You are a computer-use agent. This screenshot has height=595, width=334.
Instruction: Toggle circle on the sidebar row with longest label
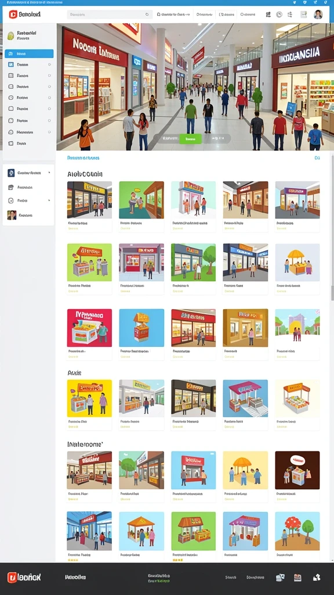click(x=49, y=132)
